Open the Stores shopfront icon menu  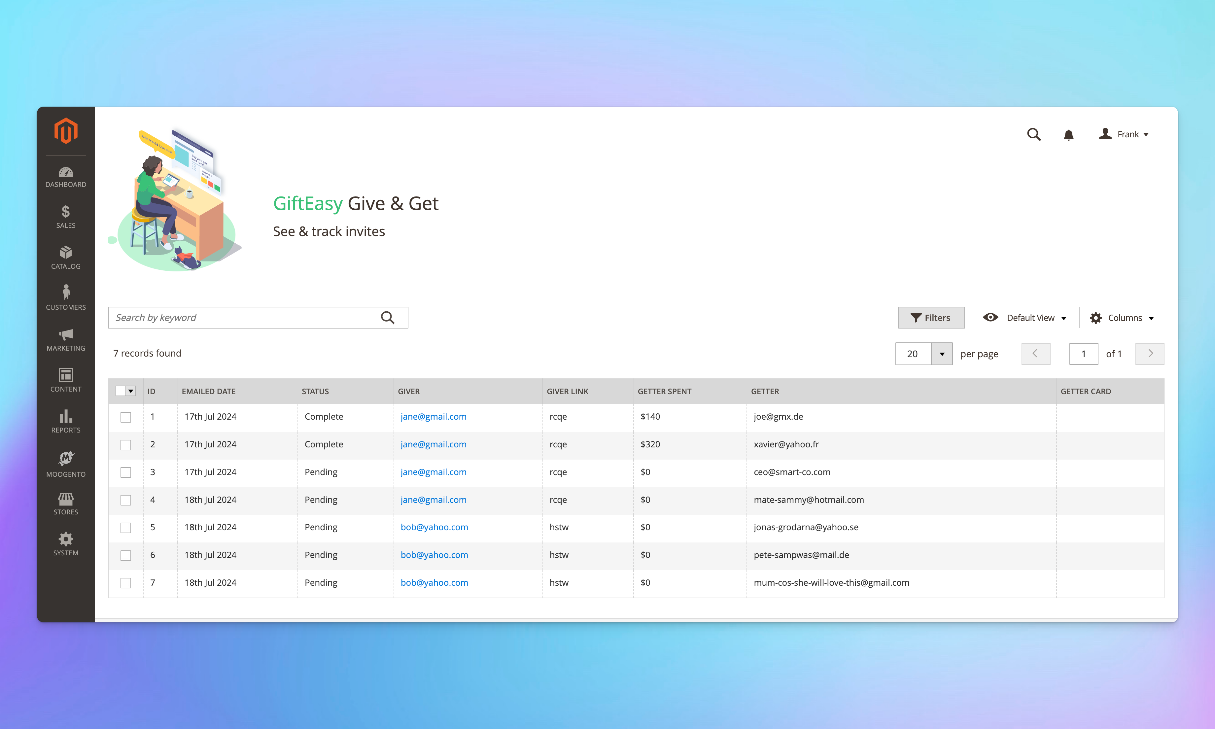pyautogui.click(x=66, y=503)
